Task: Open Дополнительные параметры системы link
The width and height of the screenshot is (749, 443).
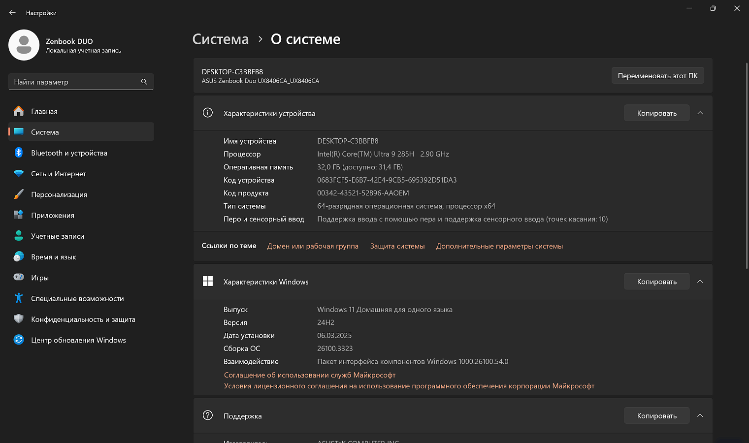Action: 499,246
